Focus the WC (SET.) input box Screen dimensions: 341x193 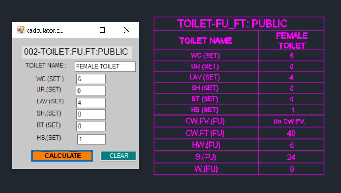[x=91, y=79]
